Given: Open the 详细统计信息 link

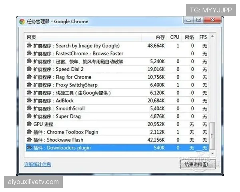Looking at the screenshot, I should (38, 164).
